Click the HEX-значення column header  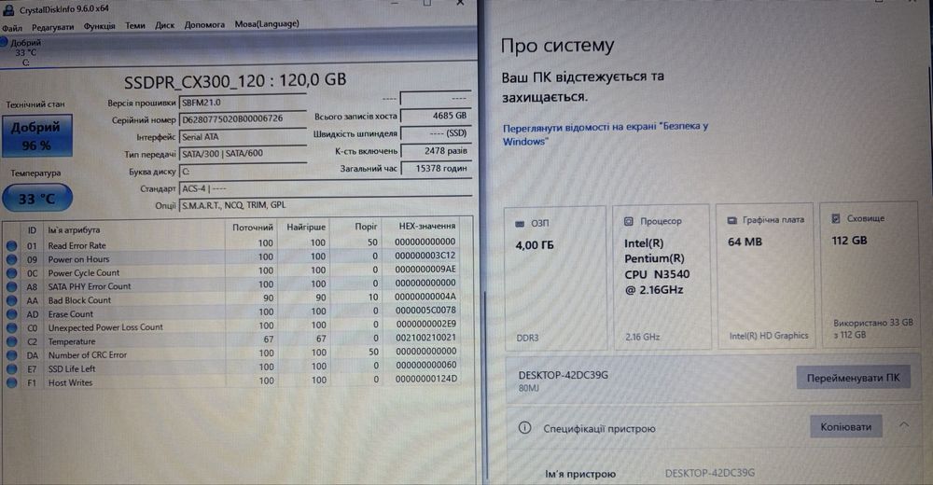pyautogui.click(x=426, y=226)
